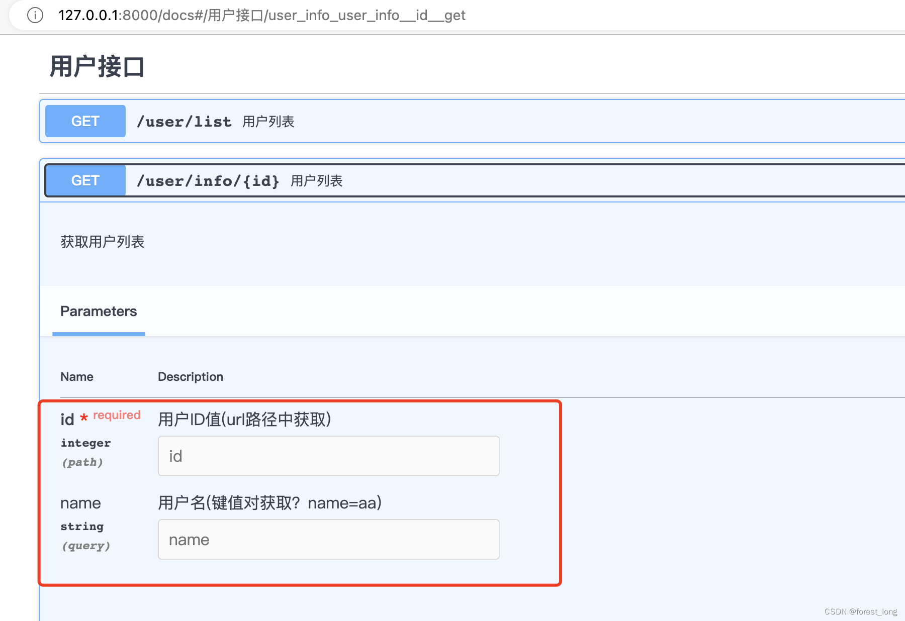The image size is (905, 621).
Task: Click the blue underline beneath Parameters tab
Action: tap(99, 334)
